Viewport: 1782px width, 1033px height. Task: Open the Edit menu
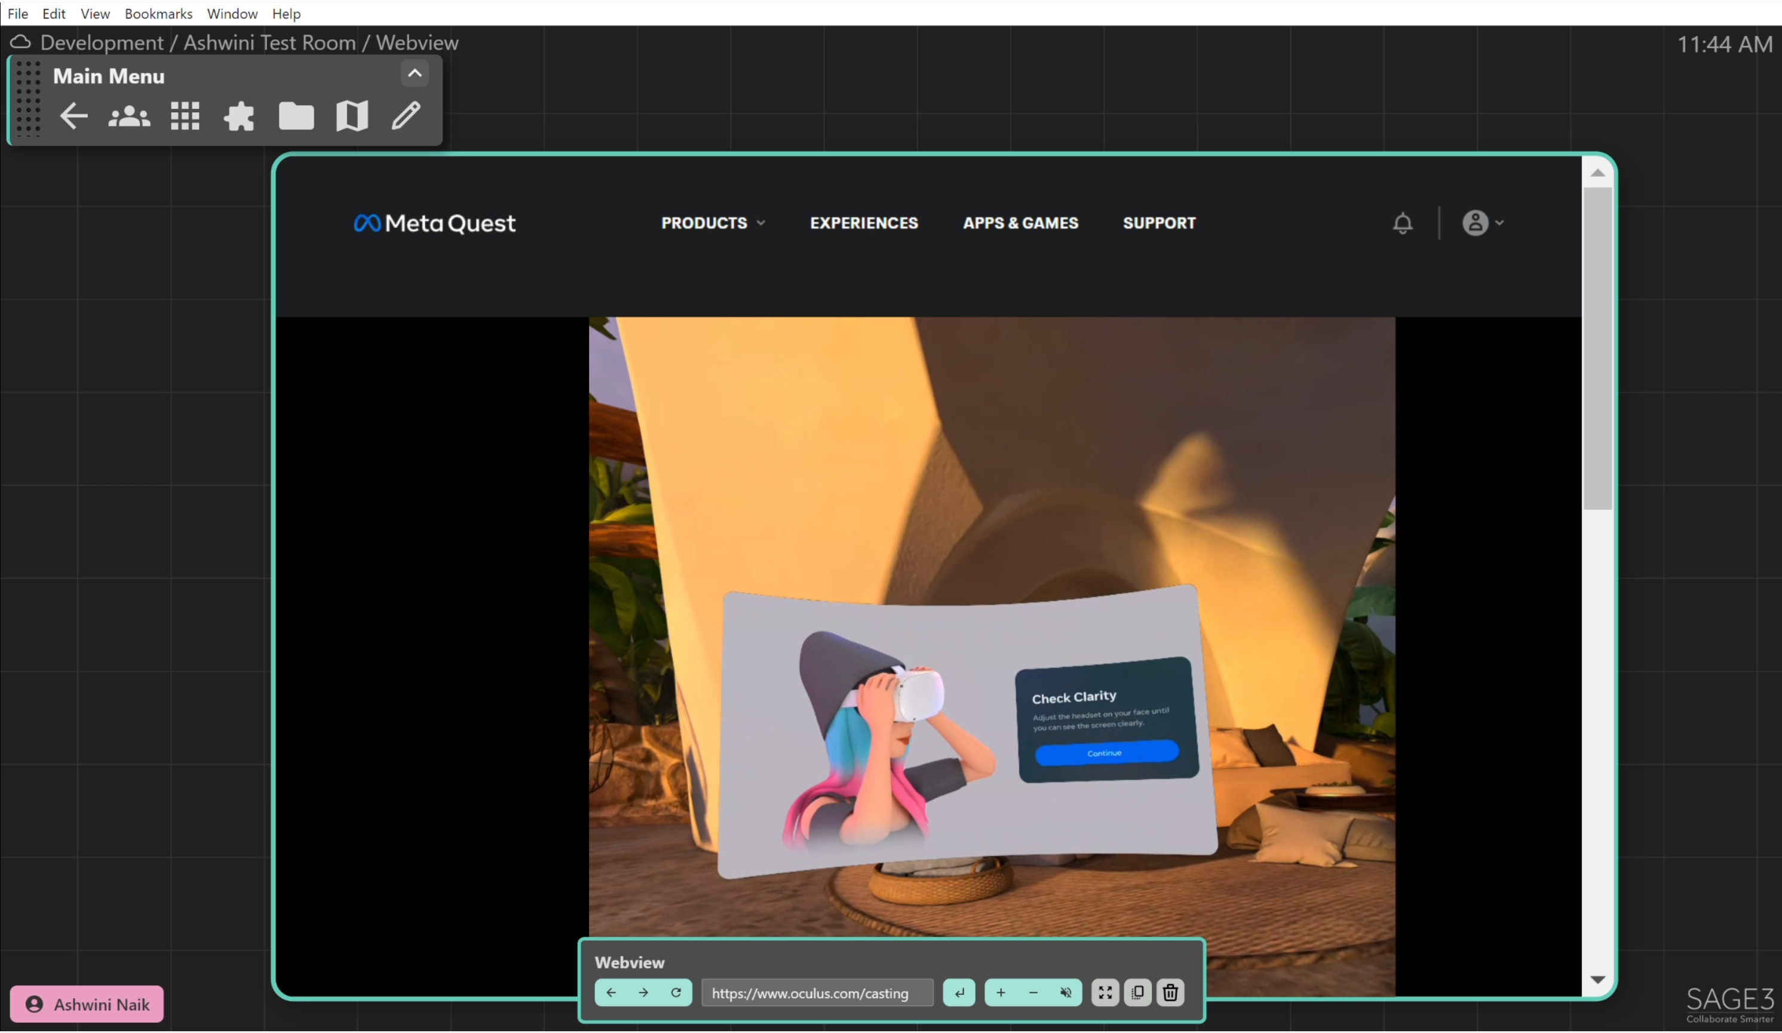click(x=54, y=13)
